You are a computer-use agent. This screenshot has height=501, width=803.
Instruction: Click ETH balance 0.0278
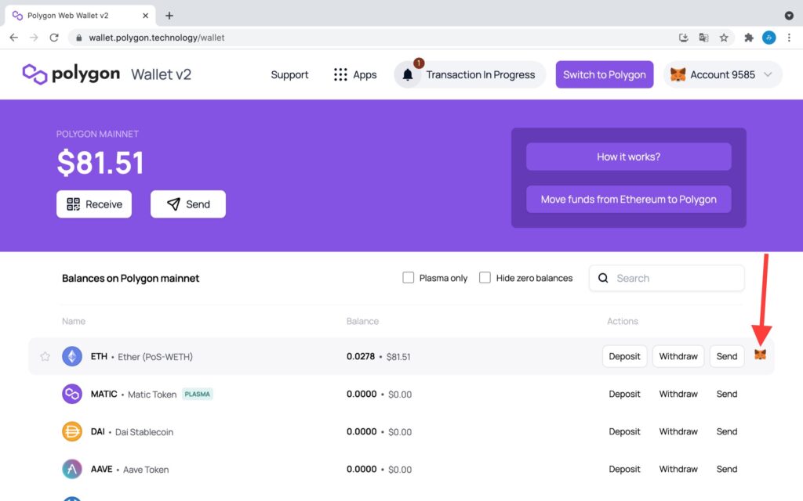(x=361, y=356)
